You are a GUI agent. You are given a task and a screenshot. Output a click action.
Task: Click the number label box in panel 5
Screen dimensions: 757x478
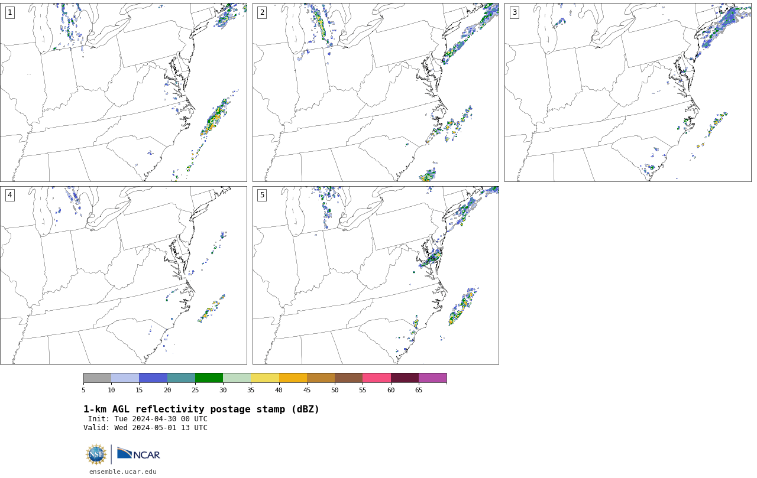point(262,195)
